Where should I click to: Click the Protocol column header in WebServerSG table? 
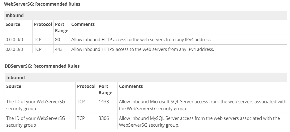coord(43,24)
